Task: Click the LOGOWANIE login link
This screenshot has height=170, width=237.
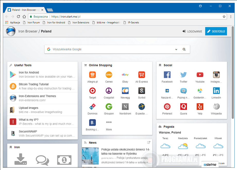Action: tap(192, 31)
